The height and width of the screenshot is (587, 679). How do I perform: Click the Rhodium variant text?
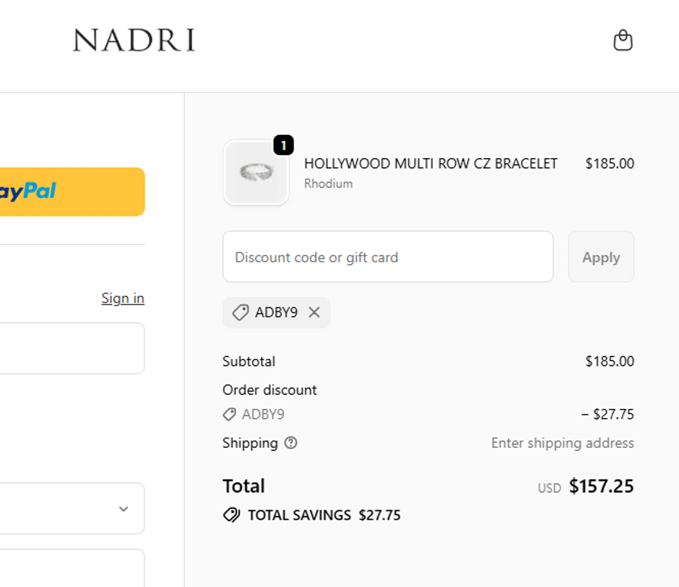tap(328, 184)
